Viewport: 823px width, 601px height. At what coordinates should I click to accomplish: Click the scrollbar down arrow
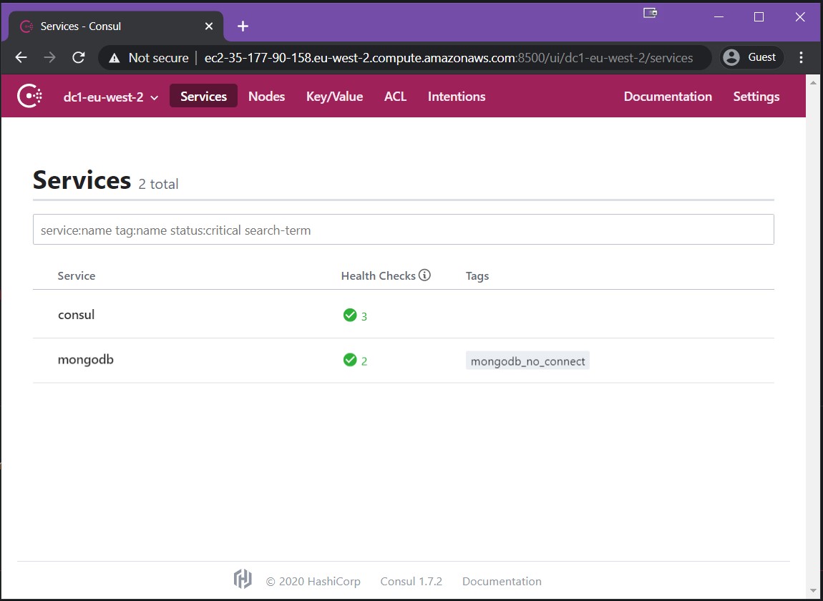[814, 592]
